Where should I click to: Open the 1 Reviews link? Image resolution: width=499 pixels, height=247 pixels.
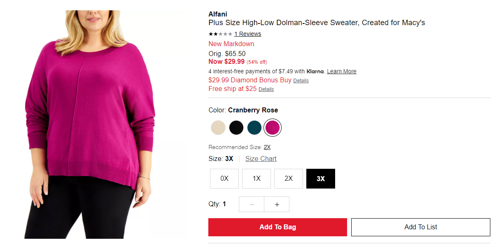click(247, 34)
